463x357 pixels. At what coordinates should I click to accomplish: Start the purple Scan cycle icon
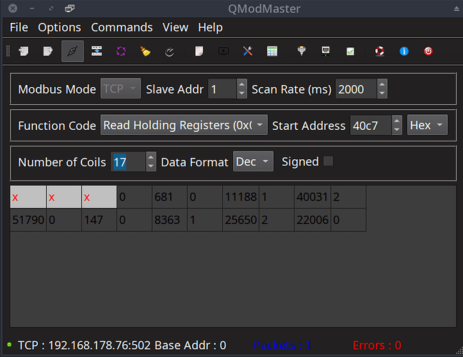[x=121, y=51]
